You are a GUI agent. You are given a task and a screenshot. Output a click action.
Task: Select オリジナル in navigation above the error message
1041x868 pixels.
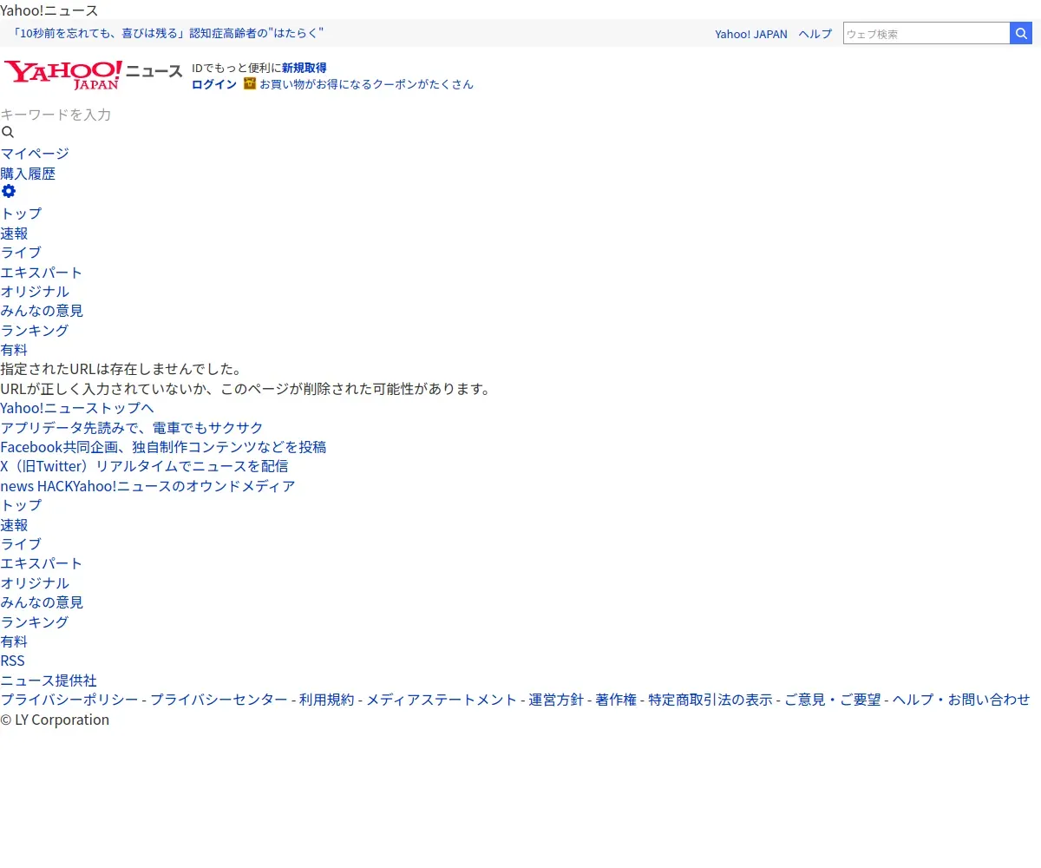pyautogui.click(x=35, y=292)
